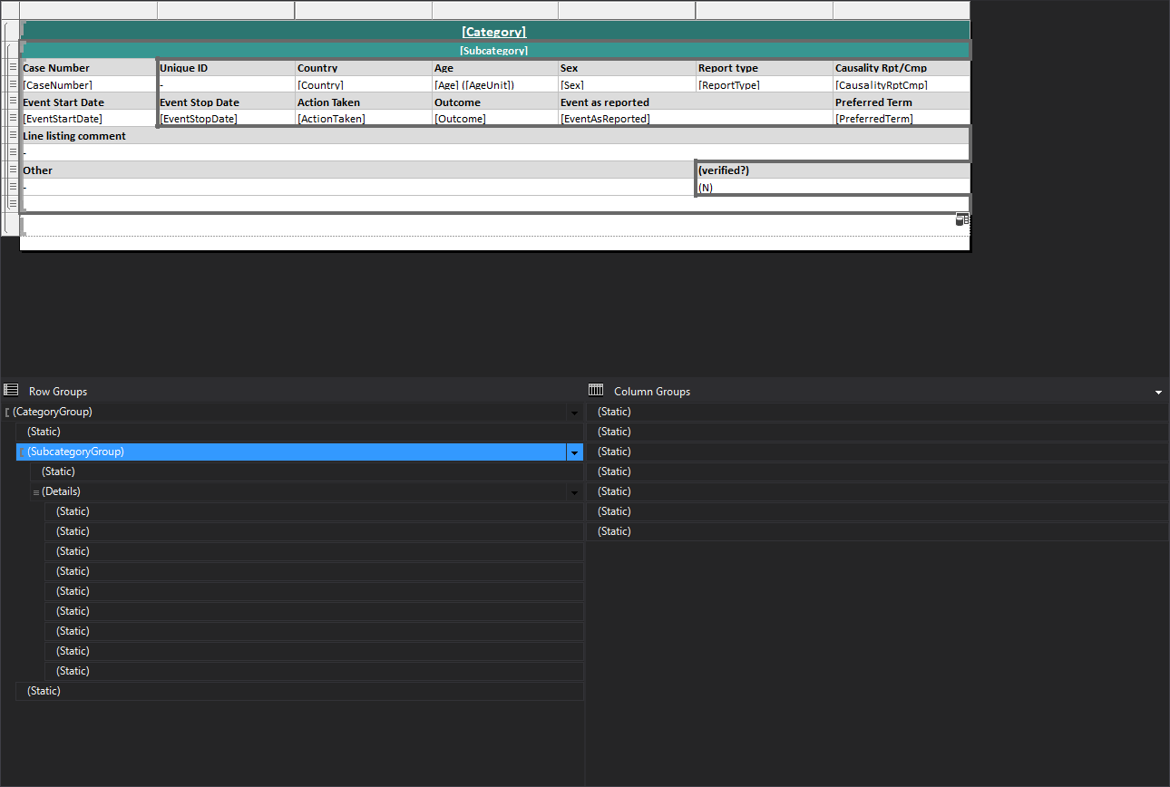Select the [Outcome] field cell

tap(495, 118)
